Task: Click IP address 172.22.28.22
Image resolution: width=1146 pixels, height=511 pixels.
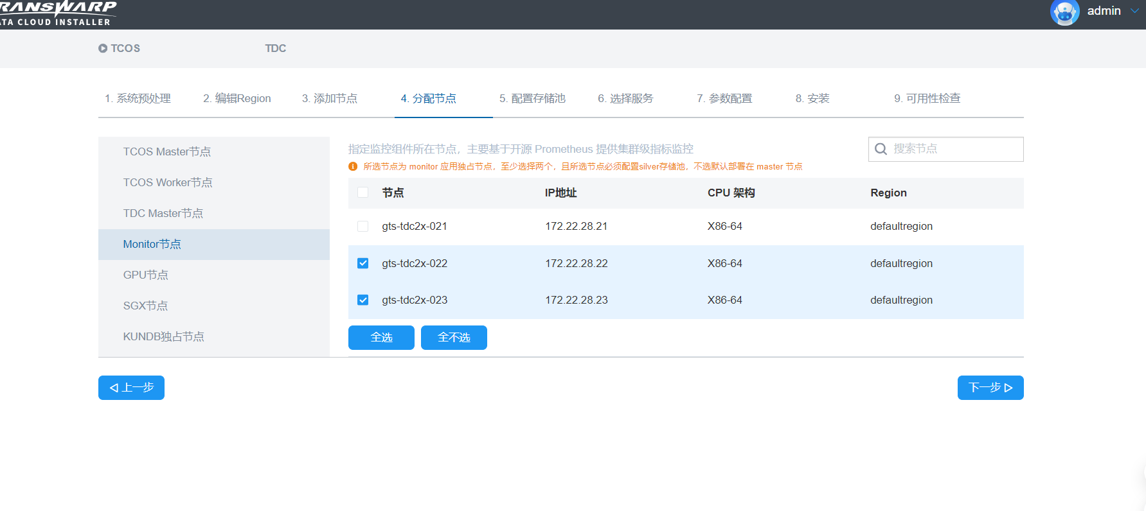Action: tap(577, 263)
